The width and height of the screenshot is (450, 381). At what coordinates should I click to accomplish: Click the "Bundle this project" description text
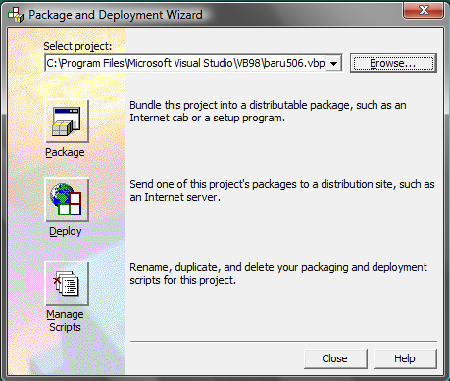pos(268,112)
